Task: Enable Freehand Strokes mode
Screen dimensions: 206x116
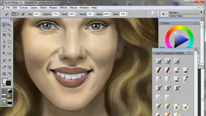Action: 14,14
